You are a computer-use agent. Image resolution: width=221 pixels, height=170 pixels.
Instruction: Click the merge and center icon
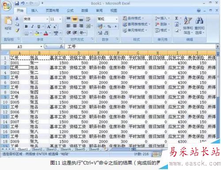click(88, 26)
